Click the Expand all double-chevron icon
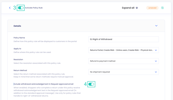The width and height of the screenshot is (173, 100). tap(137, 8)
